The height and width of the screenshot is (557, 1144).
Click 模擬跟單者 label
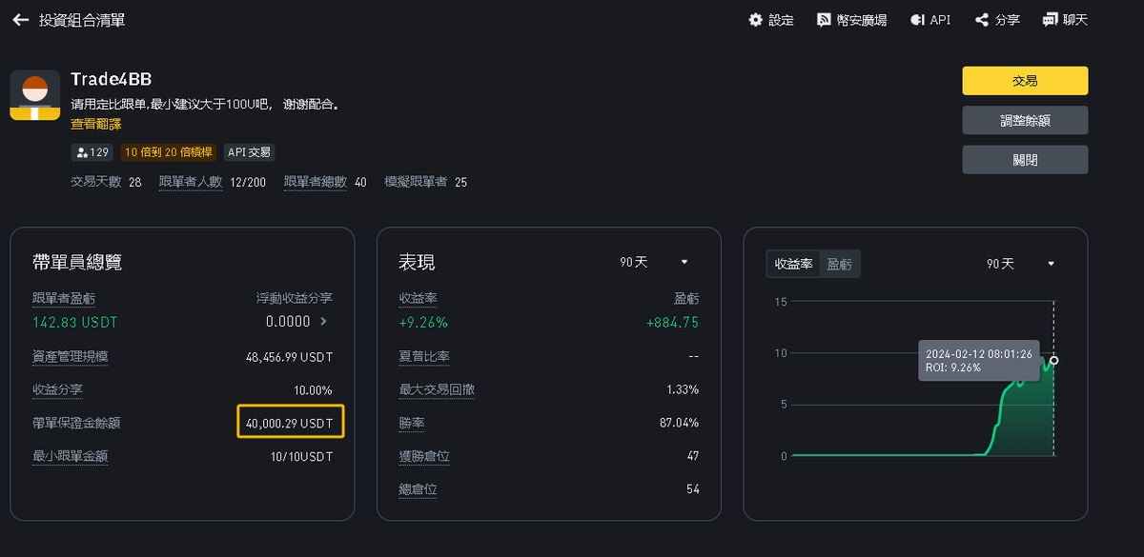(416, 182)
